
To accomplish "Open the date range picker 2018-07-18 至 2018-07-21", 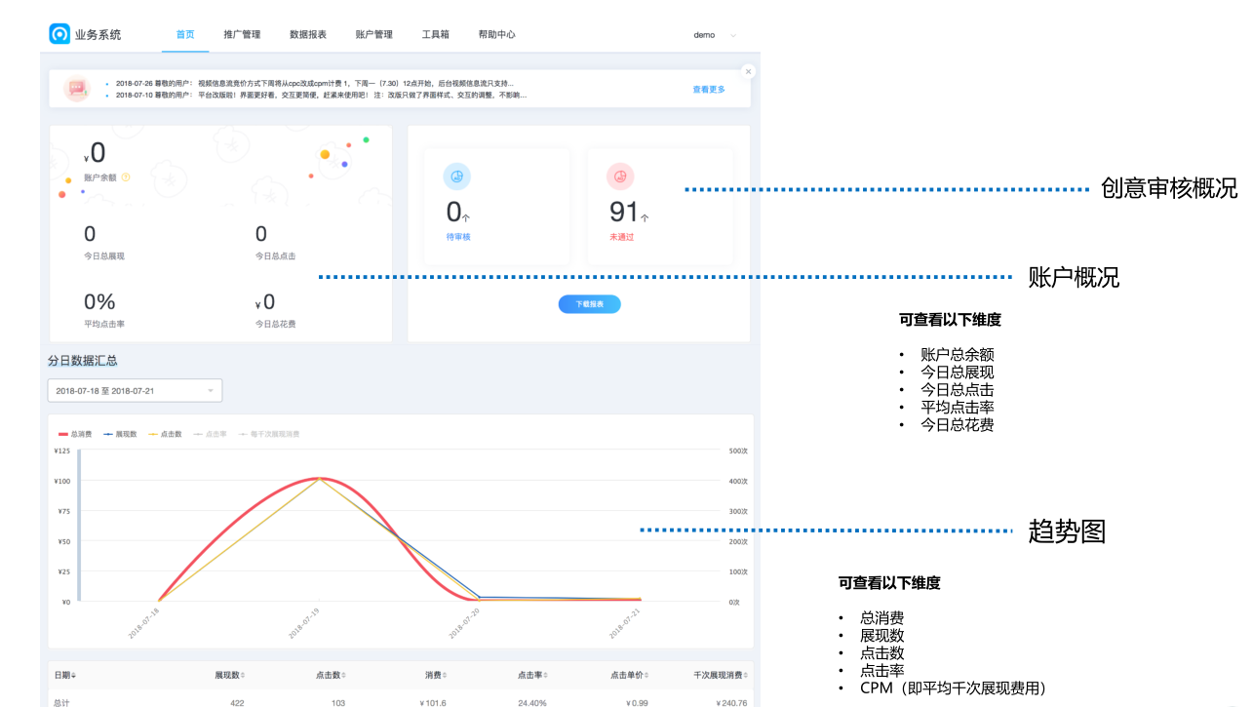I will coord(135,391).
